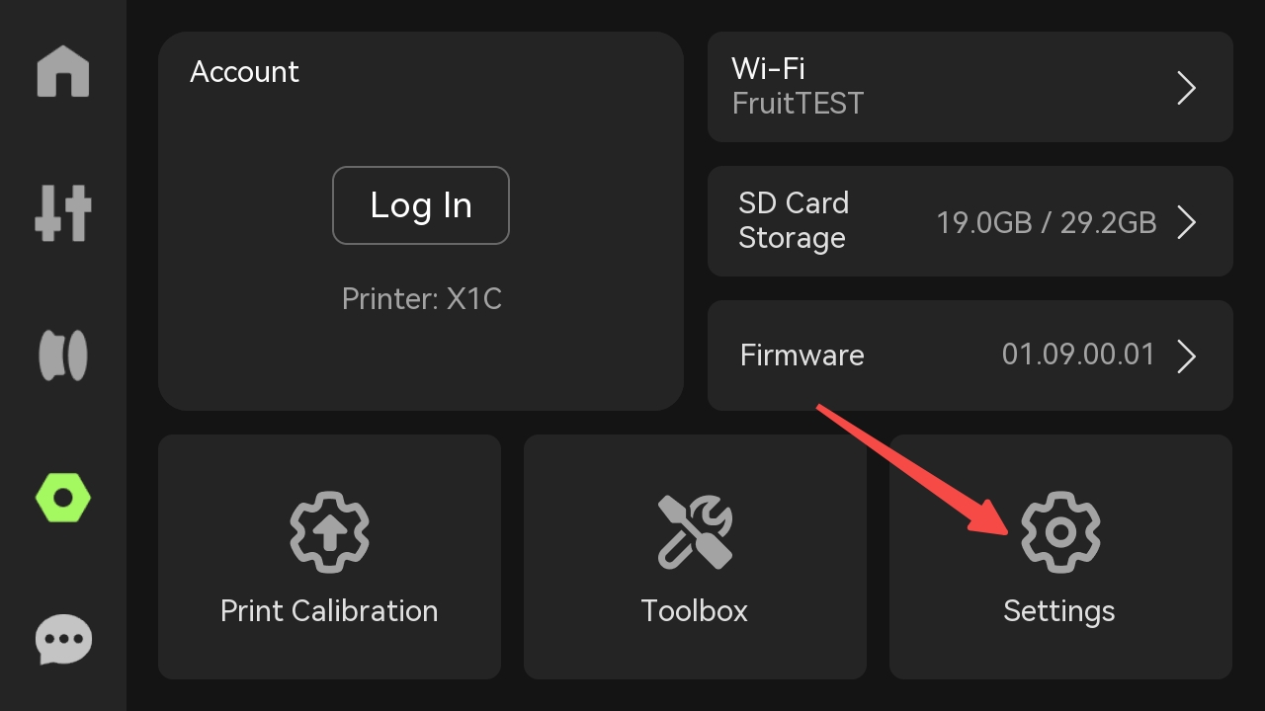This screenshot has height=711, width=1265.
Task: Click the SD Card Storage label
Action: coord(794,220)
